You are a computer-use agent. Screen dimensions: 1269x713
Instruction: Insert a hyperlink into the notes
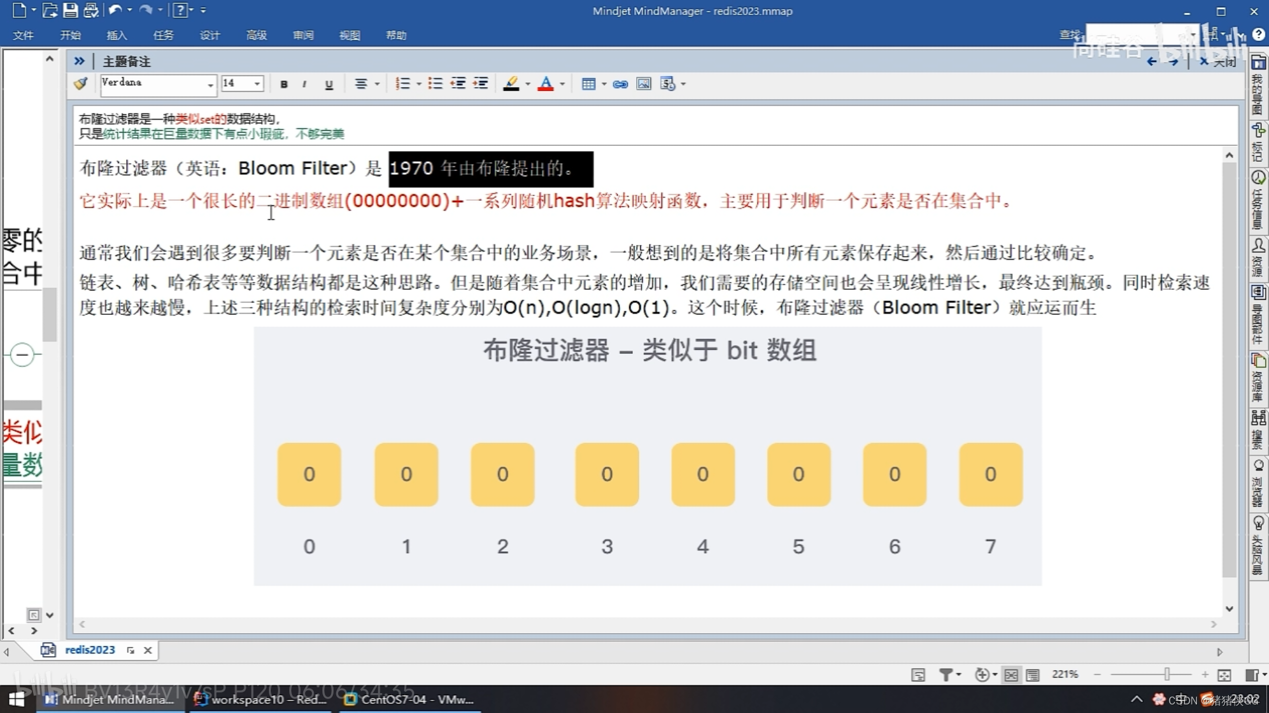620,84
